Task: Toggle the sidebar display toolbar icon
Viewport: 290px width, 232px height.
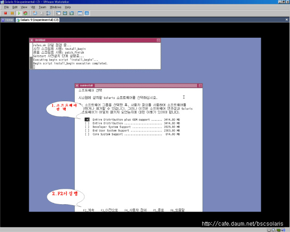Action: 58,13
